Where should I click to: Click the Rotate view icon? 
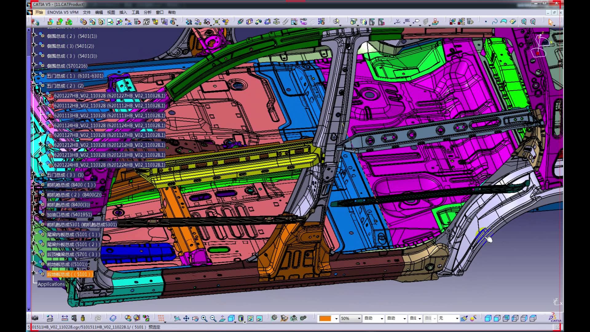pyautogui.click(x=195, y=318)
